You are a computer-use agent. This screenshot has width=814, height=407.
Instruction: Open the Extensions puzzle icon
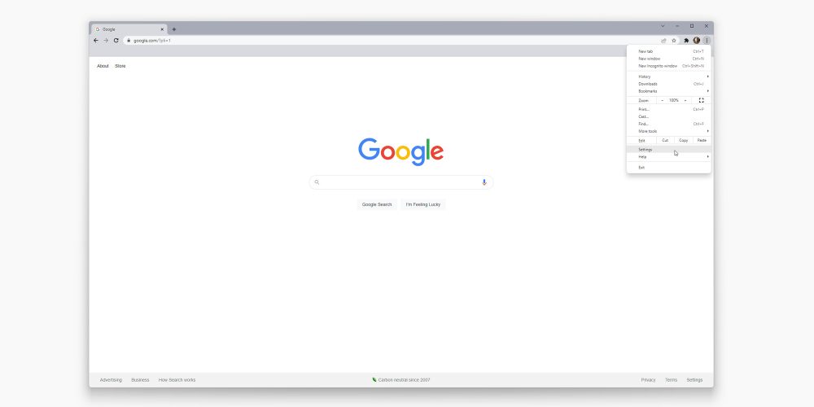686,41
